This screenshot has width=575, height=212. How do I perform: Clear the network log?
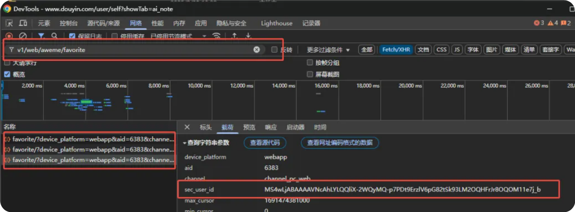[23, 36]
